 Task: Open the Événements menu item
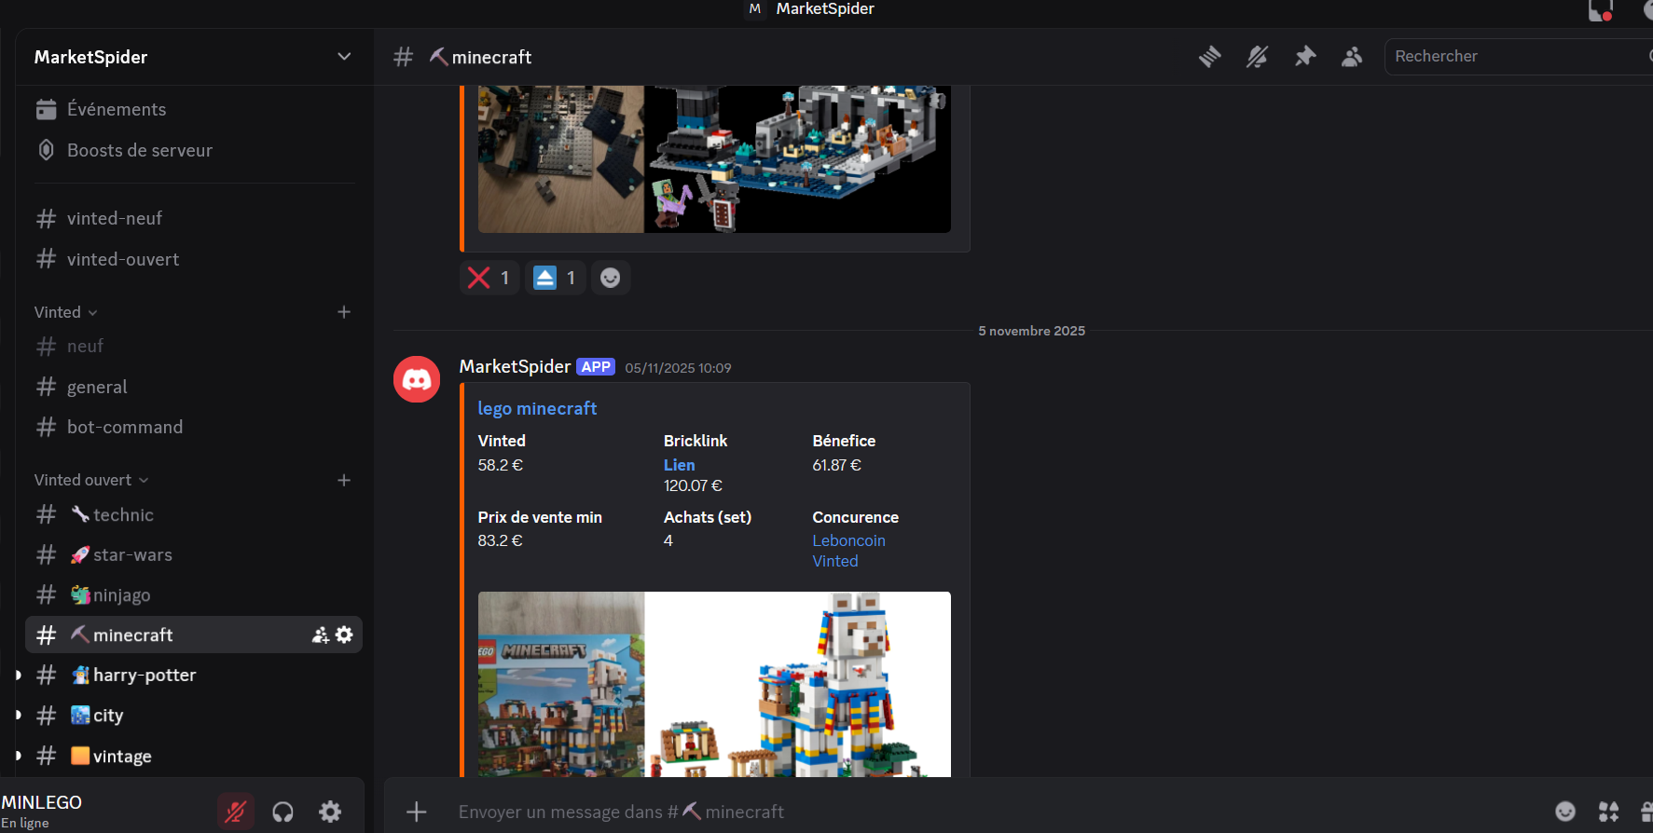[x=116, y=110]
